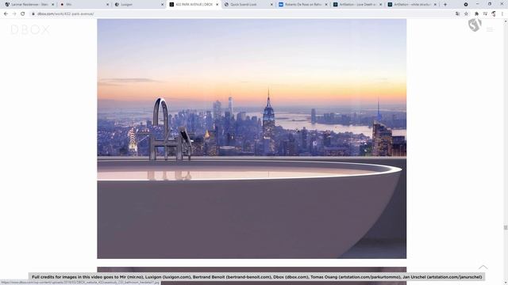
Task: Click the DBOX logo
Action: click(x=30, y=30)
